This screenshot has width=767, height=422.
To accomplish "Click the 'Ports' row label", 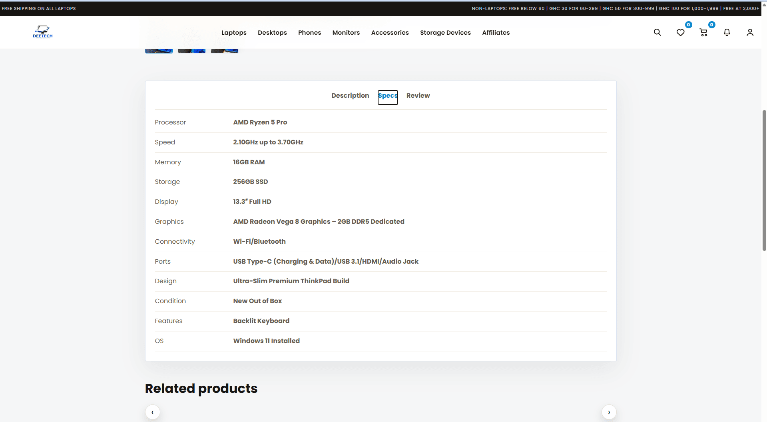I will (163, 261).
